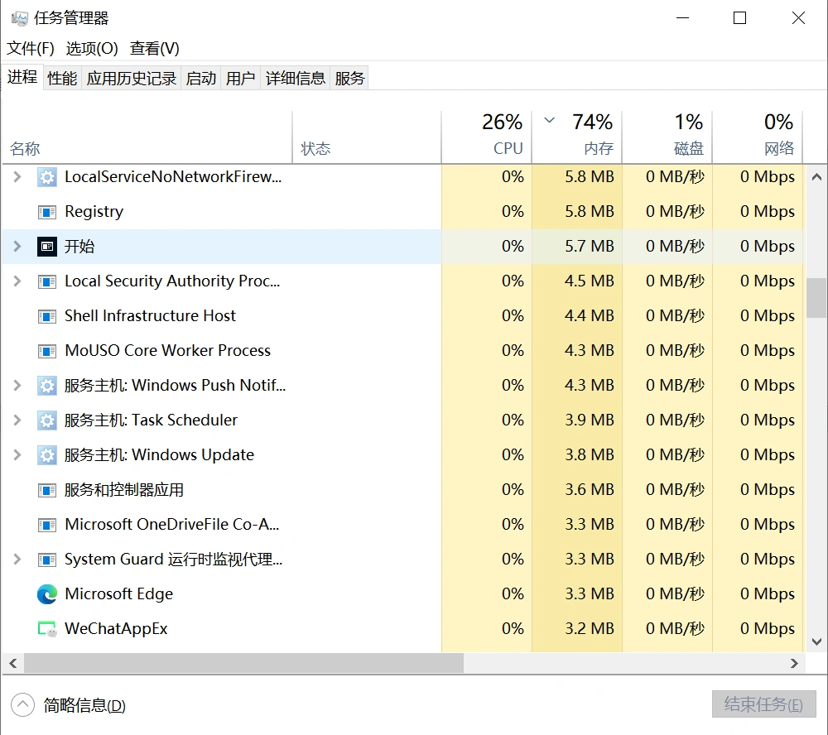828x735 pixels.
Task: Expand Local Security Authority Process row
Action: tap(17, 281)
